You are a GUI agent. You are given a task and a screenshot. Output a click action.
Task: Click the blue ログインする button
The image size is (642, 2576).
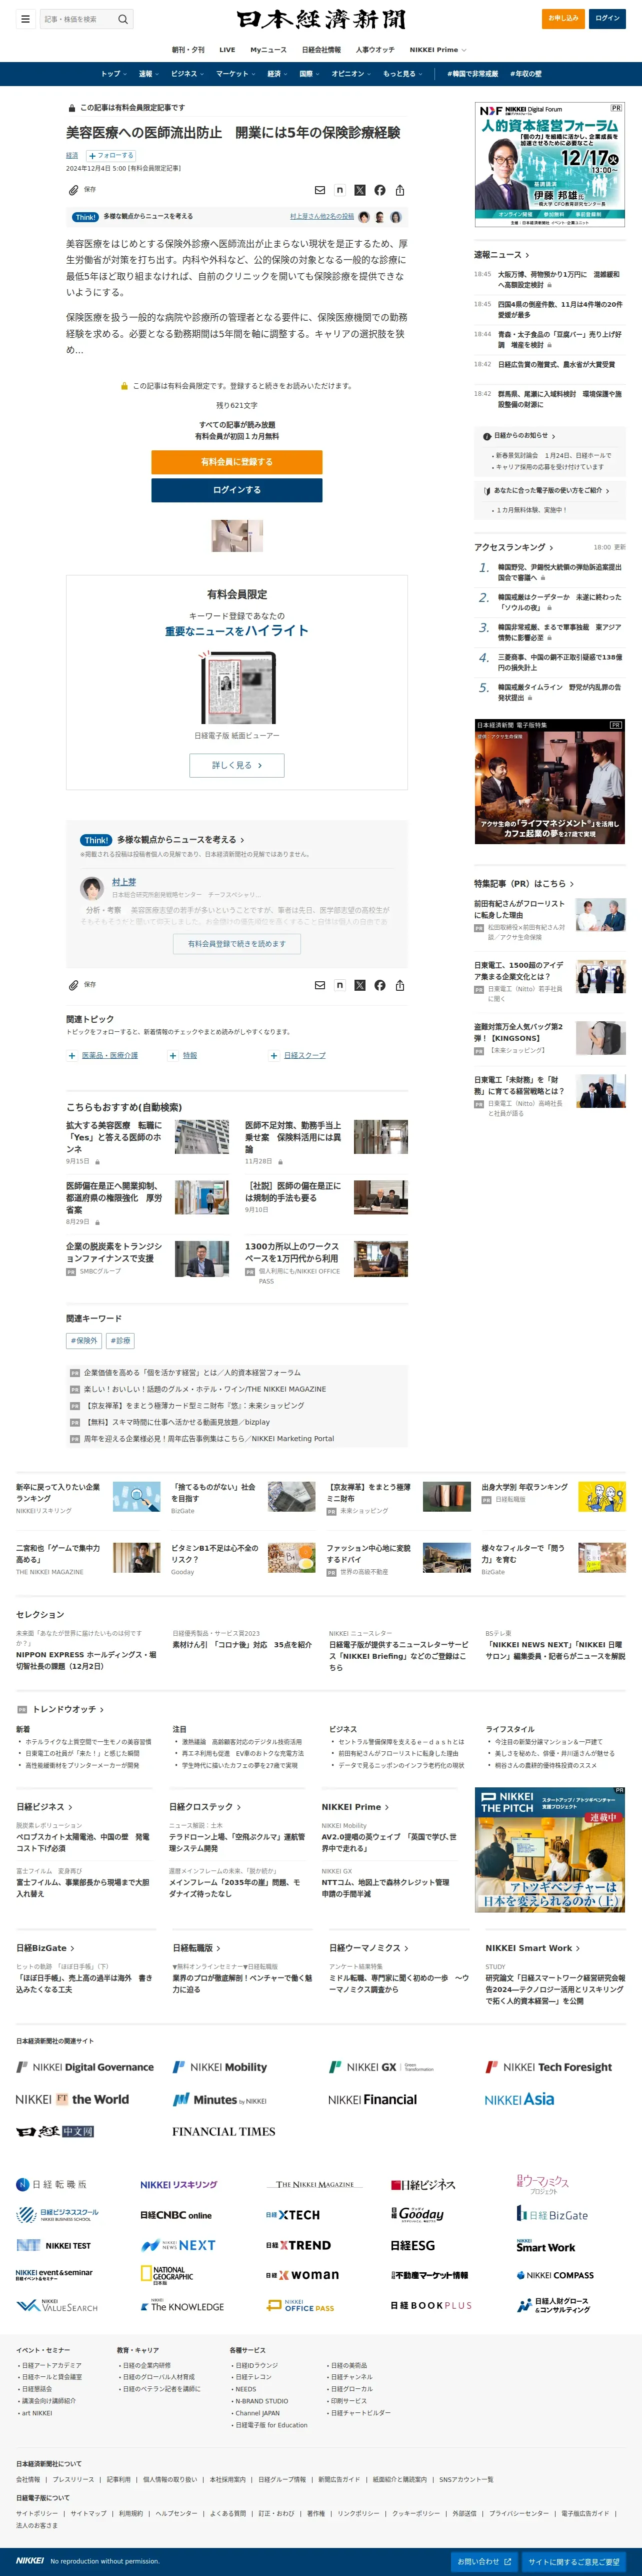(237, 490)
